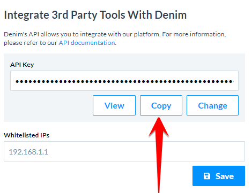252x193 pixels.
Task: Click the red arrow's shaft below Copy
Action: [159, 164]
